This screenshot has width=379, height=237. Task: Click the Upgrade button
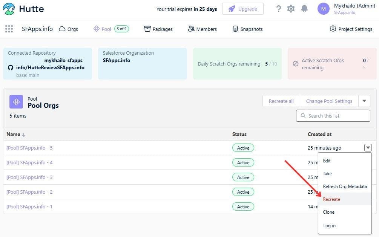[x=243, y=9]
